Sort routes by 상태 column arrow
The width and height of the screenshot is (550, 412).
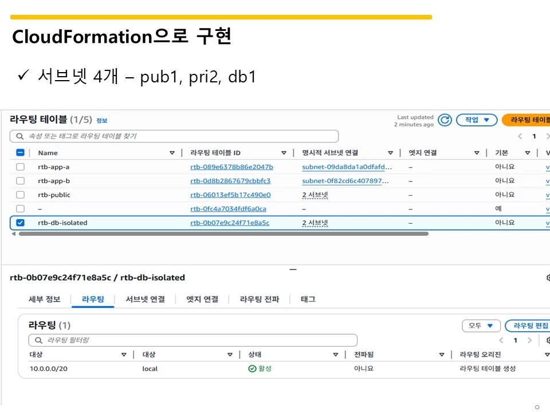click(x=336, y=355)
